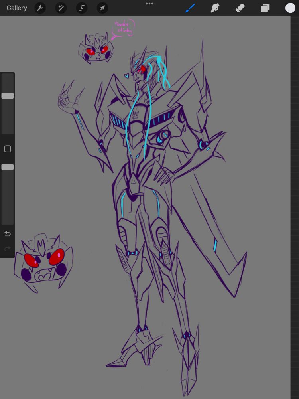Viewport: 299px width, 399px height.
Task: Select the Selection S tool
Action: 82,8
